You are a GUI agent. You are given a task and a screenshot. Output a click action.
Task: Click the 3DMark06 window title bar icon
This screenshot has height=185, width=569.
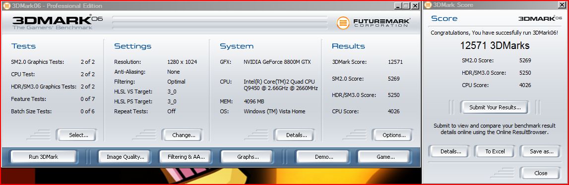[6, 6]
